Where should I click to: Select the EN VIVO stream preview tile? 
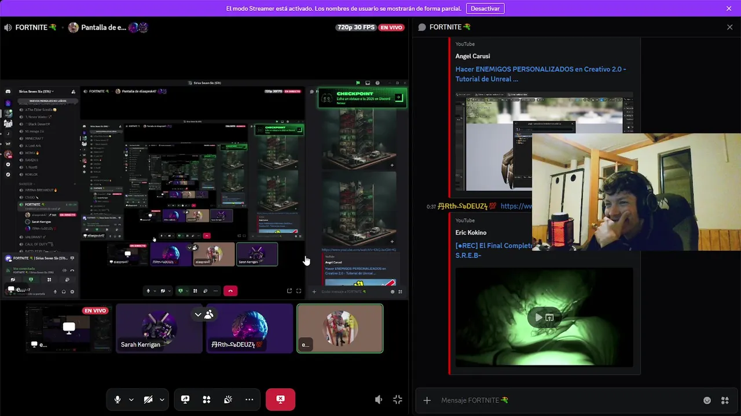68,328
